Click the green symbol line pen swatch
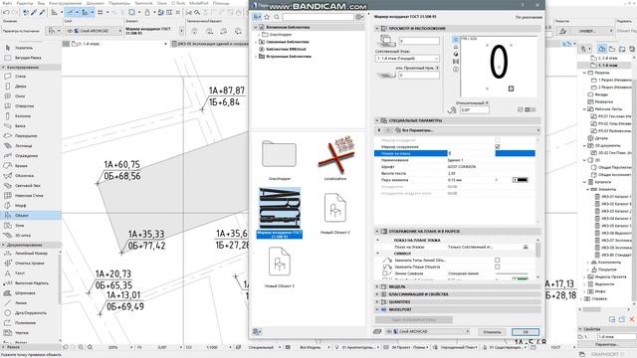Image resolution: width=637 pixels, height=358 pixels. click(x=520, y=279)
